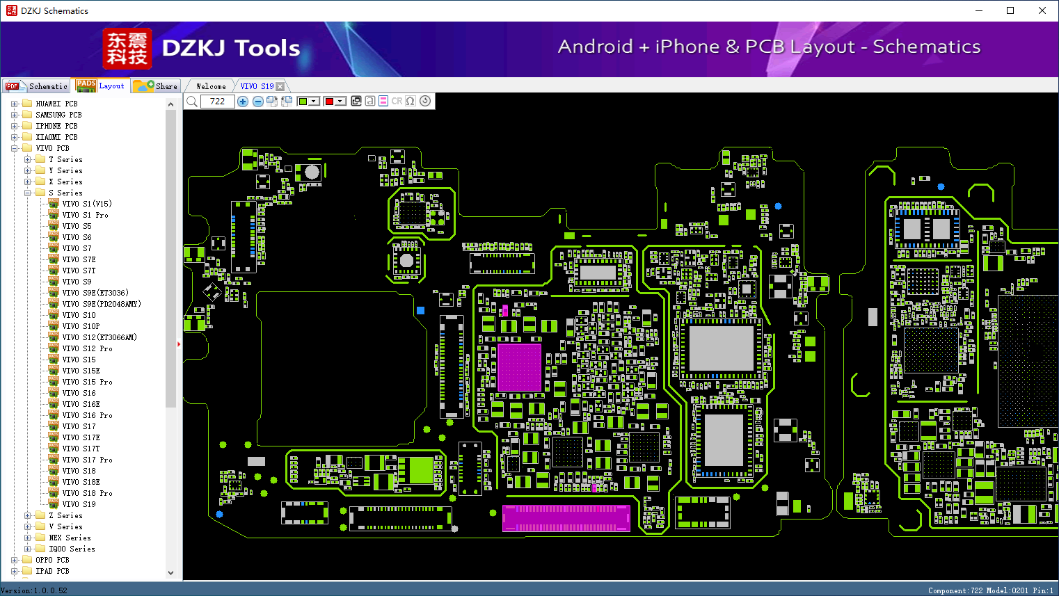The image size is (1059, 596).
Task: Click the DZKJ Schematics title bar app icon
Action: [x=11, y=10]
